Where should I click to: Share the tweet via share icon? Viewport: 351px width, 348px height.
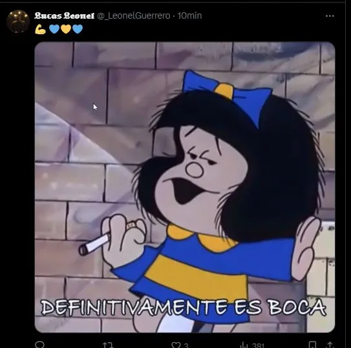click(x=330, y=345)
